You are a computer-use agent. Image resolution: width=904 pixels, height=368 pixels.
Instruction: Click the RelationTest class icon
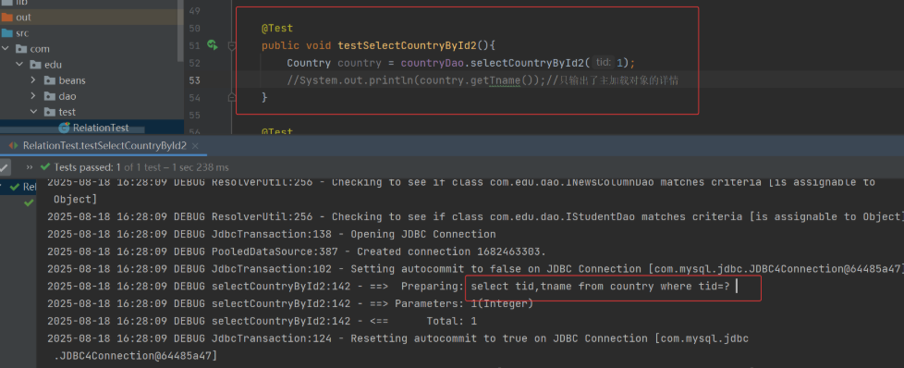64,128
